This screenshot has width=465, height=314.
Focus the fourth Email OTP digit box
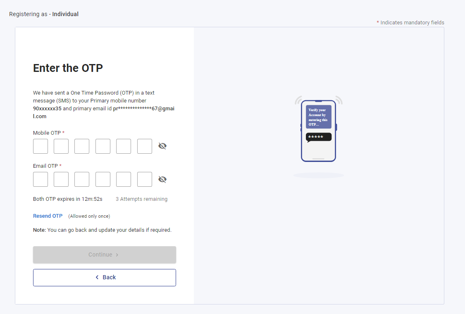pos(103,179)
